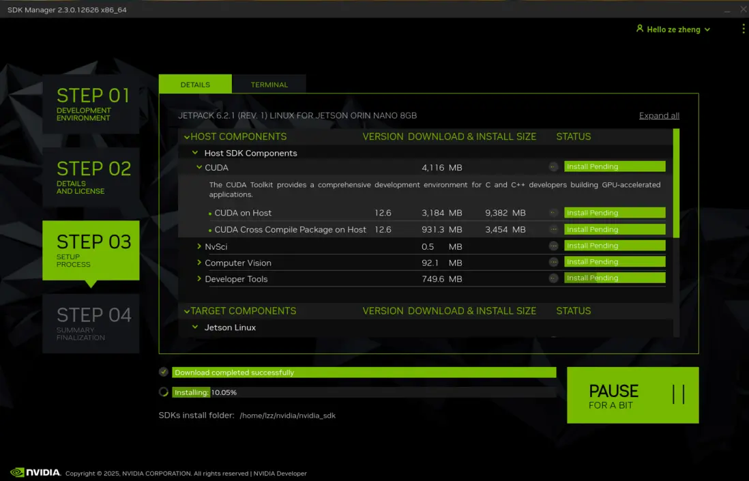Screen dimensions: 749x481
Task: Select STEP 04 Summary Finalization
Action: (91, 323)
